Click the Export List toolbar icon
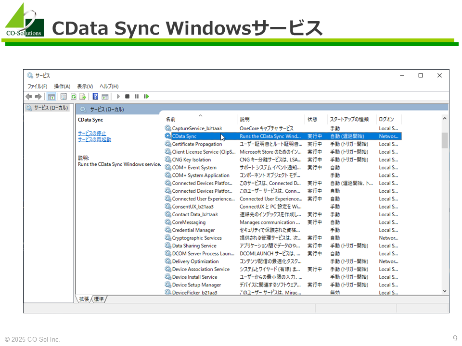 click(x=83, y=97)
